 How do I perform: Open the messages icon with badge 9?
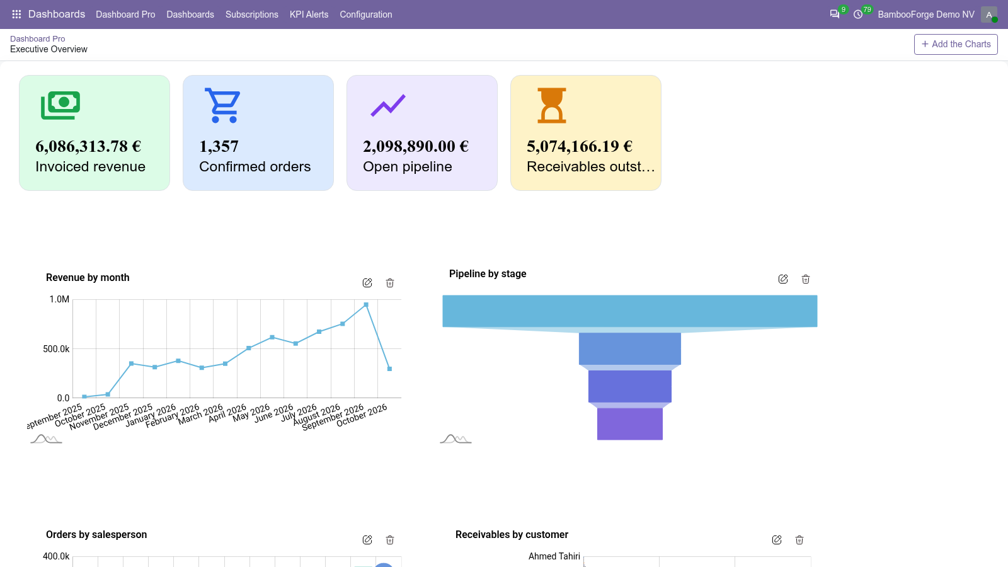[x=835, y=14]
